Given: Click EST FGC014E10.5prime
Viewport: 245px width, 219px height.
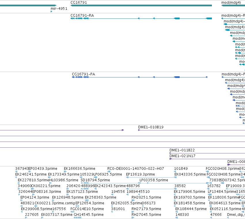Looking at the screenshot, I should coord(87,209).
